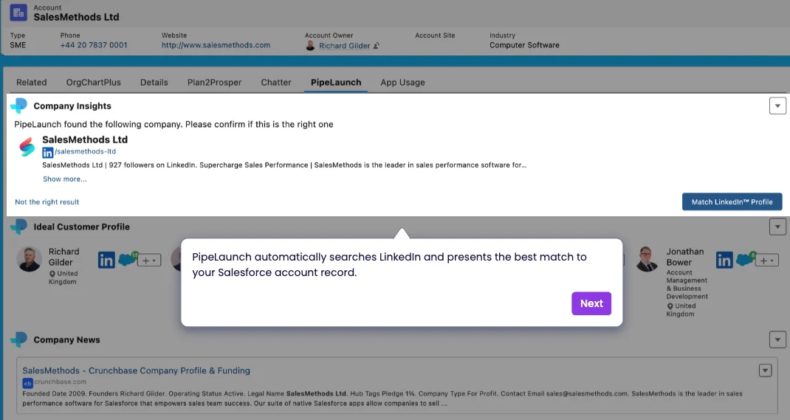
Task: Click Richard Gilder's profile photo thumbnail
Action: coord(30,259)
